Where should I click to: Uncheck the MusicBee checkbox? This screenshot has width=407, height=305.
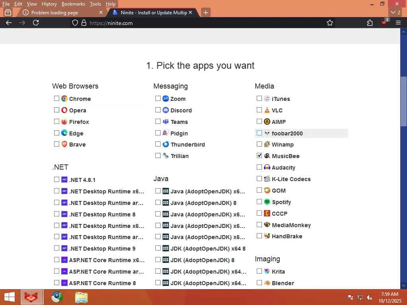[259, 156]
